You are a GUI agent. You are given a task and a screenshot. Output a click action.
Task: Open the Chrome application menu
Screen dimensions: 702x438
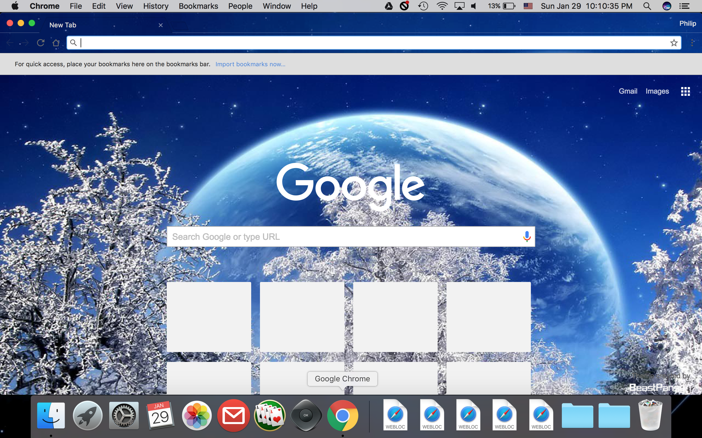point(44,6)
